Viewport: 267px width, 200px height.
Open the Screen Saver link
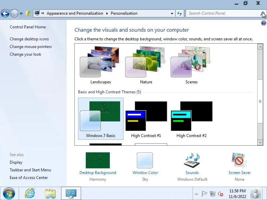(240, 173)
